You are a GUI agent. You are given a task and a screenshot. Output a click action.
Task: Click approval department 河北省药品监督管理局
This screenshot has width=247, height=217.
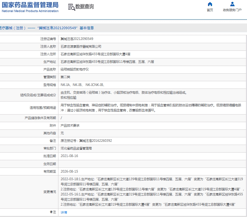76,148
